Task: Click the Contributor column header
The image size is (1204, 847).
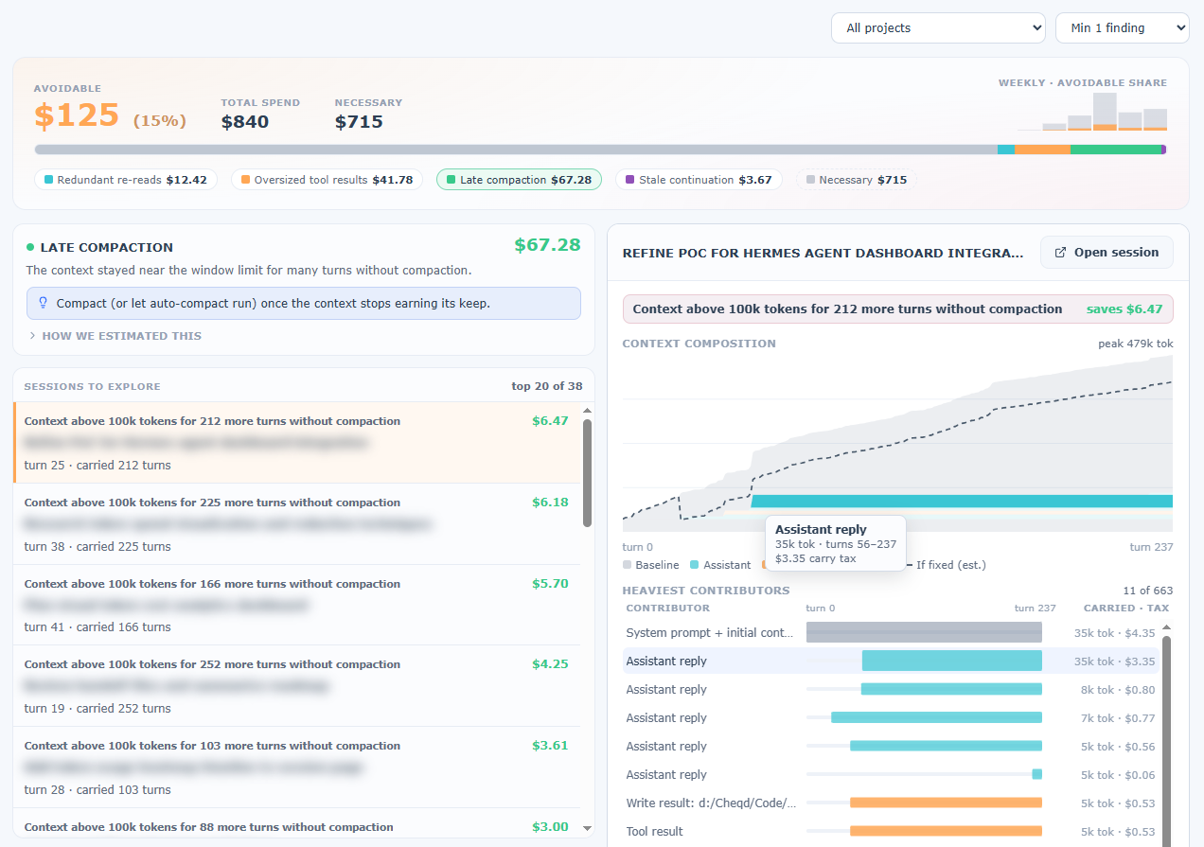Action: coord(667,609)
